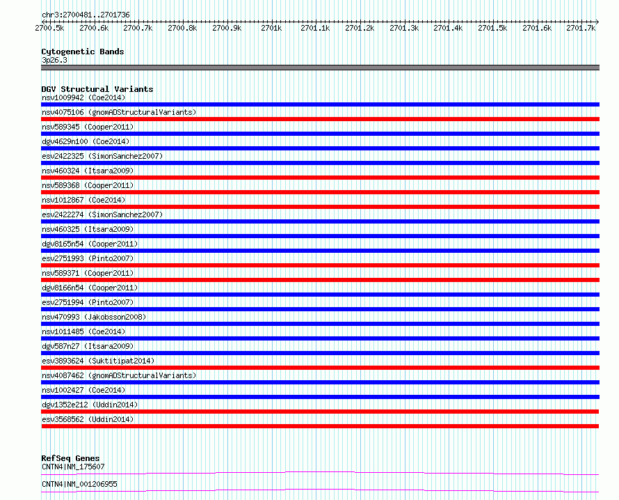This screenshot has width=619, height=500.
Task: Click esv2422325 (SimonSanchez2007) label
Action: pyautogui.click(x=102, y=156)
